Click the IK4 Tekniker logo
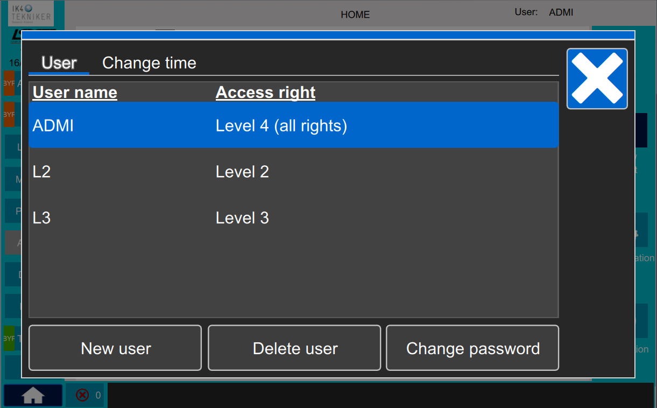This screenshot has height=408, width=657. pyautogui.click(x=31, y=13)
